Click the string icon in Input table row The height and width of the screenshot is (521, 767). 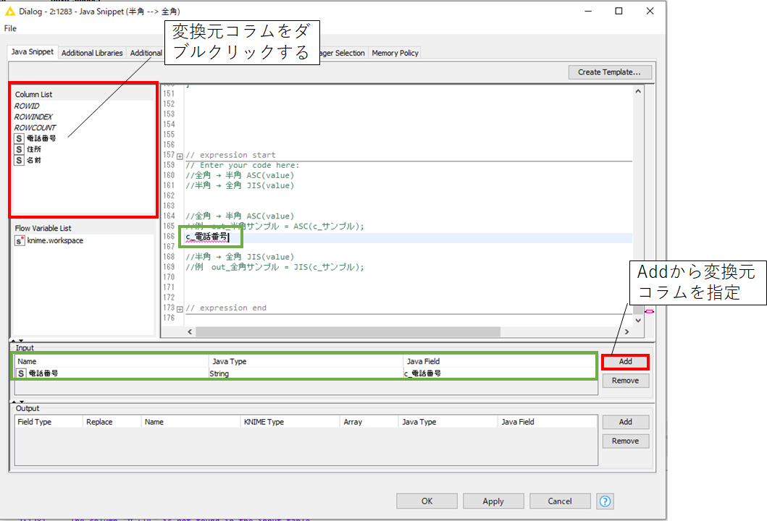click(21, 373)
